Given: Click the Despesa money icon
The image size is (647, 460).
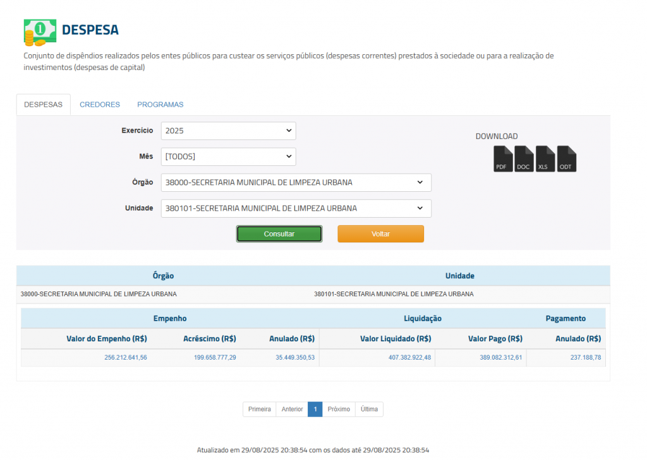Looking at the screenshot, I should (39, 32).
